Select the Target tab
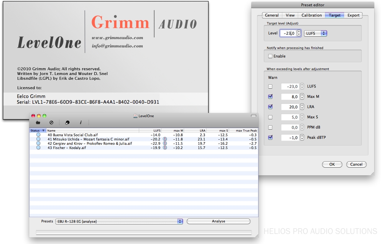This screenshot has width=381, height=244. [x=335, y=15]
